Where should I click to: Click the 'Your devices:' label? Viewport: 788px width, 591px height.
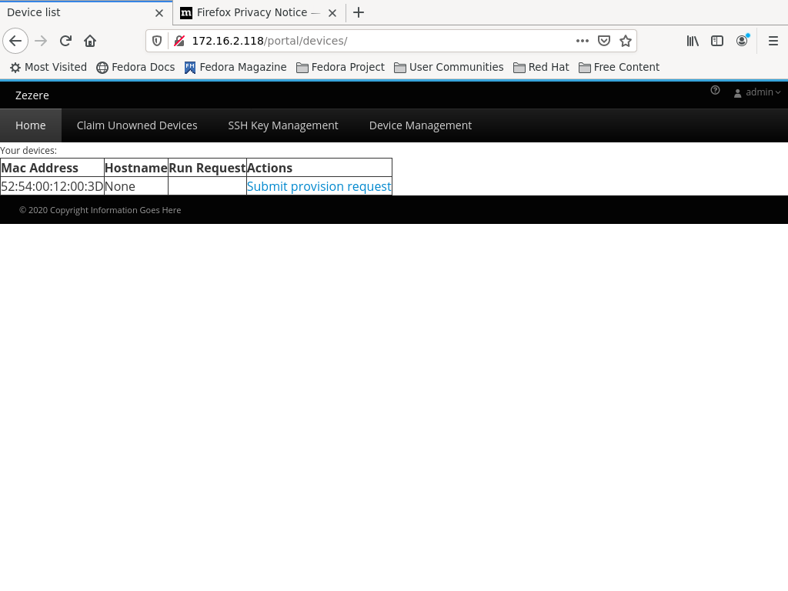(28, 150)
